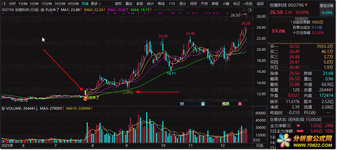Click the diamond marker icon above chart
The image size is (337, 150).
pyautogui.click(x=244, y=10)
